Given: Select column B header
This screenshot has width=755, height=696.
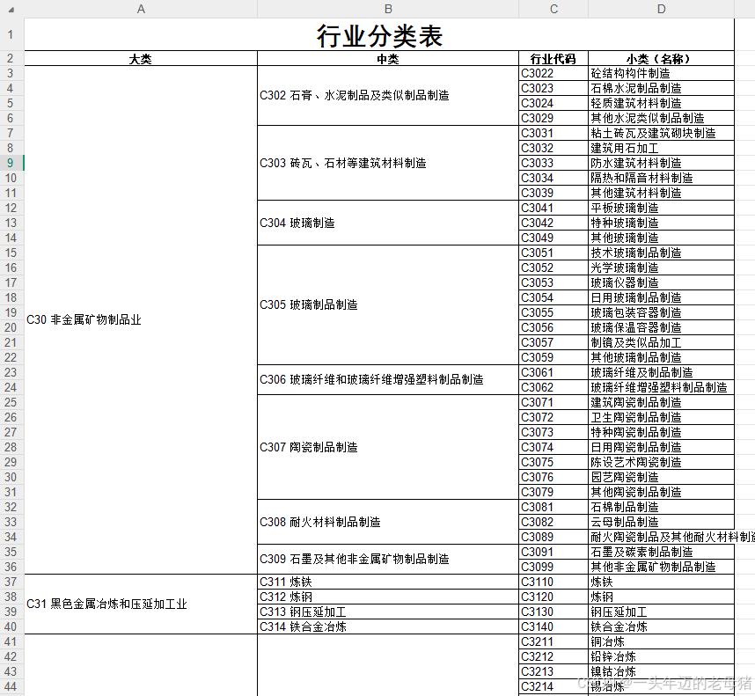Looking at the screenshot, I should (x=388, y=9).
